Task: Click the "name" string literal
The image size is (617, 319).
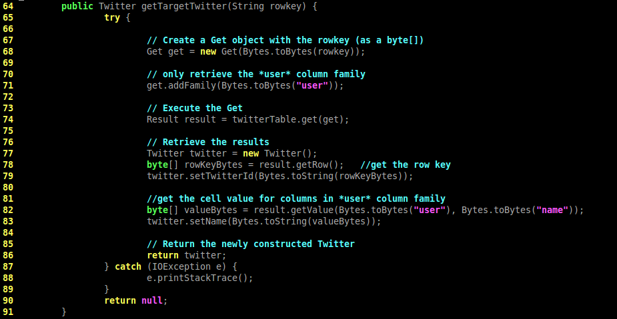Action: coord(552,210)
